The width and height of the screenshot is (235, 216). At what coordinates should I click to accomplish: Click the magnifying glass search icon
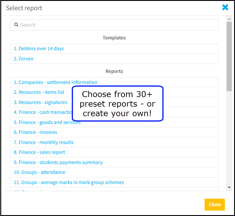pyautogui.click(x=16, y=24)
